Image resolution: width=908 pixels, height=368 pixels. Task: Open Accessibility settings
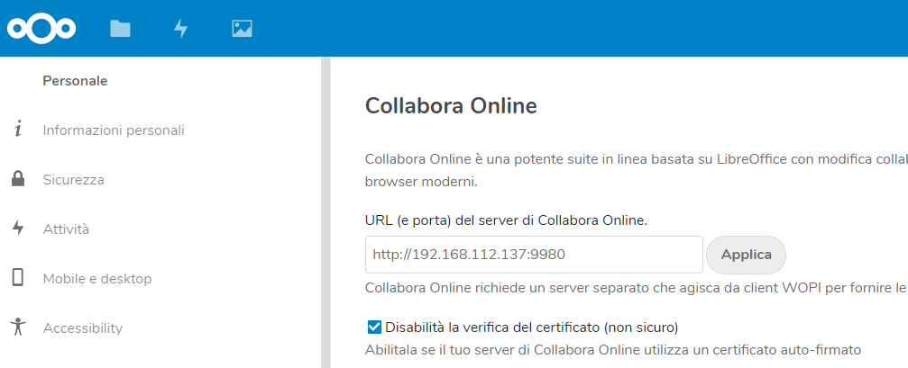(83, 328)
